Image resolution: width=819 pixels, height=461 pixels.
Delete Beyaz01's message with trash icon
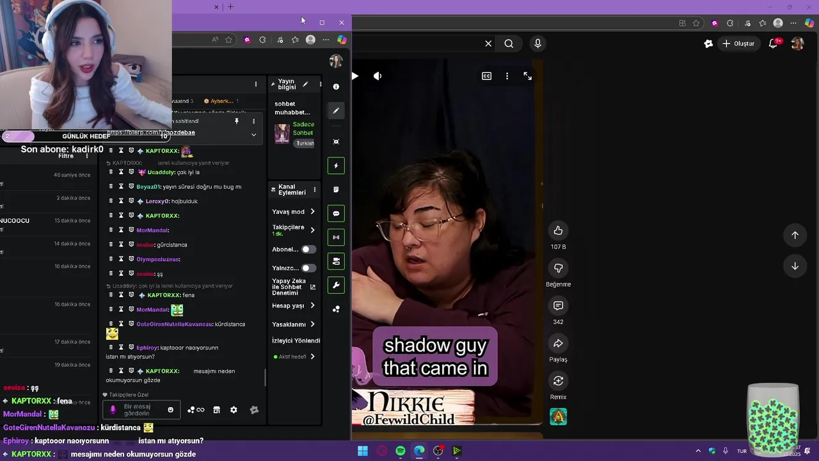[x=111, y=187]
